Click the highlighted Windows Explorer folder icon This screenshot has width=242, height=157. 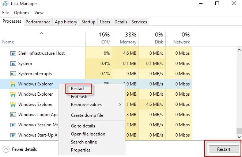(13, 84)
